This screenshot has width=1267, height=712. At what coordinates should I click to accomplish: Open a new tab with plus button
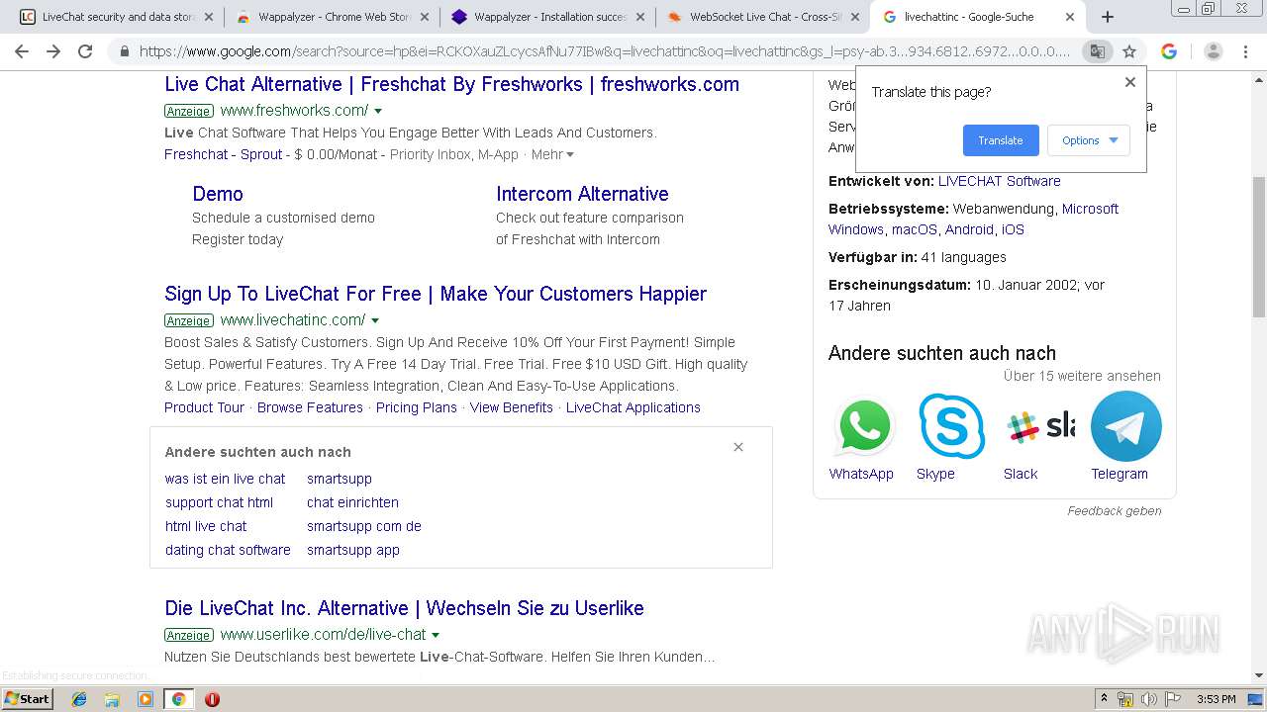click(1108, 17)
